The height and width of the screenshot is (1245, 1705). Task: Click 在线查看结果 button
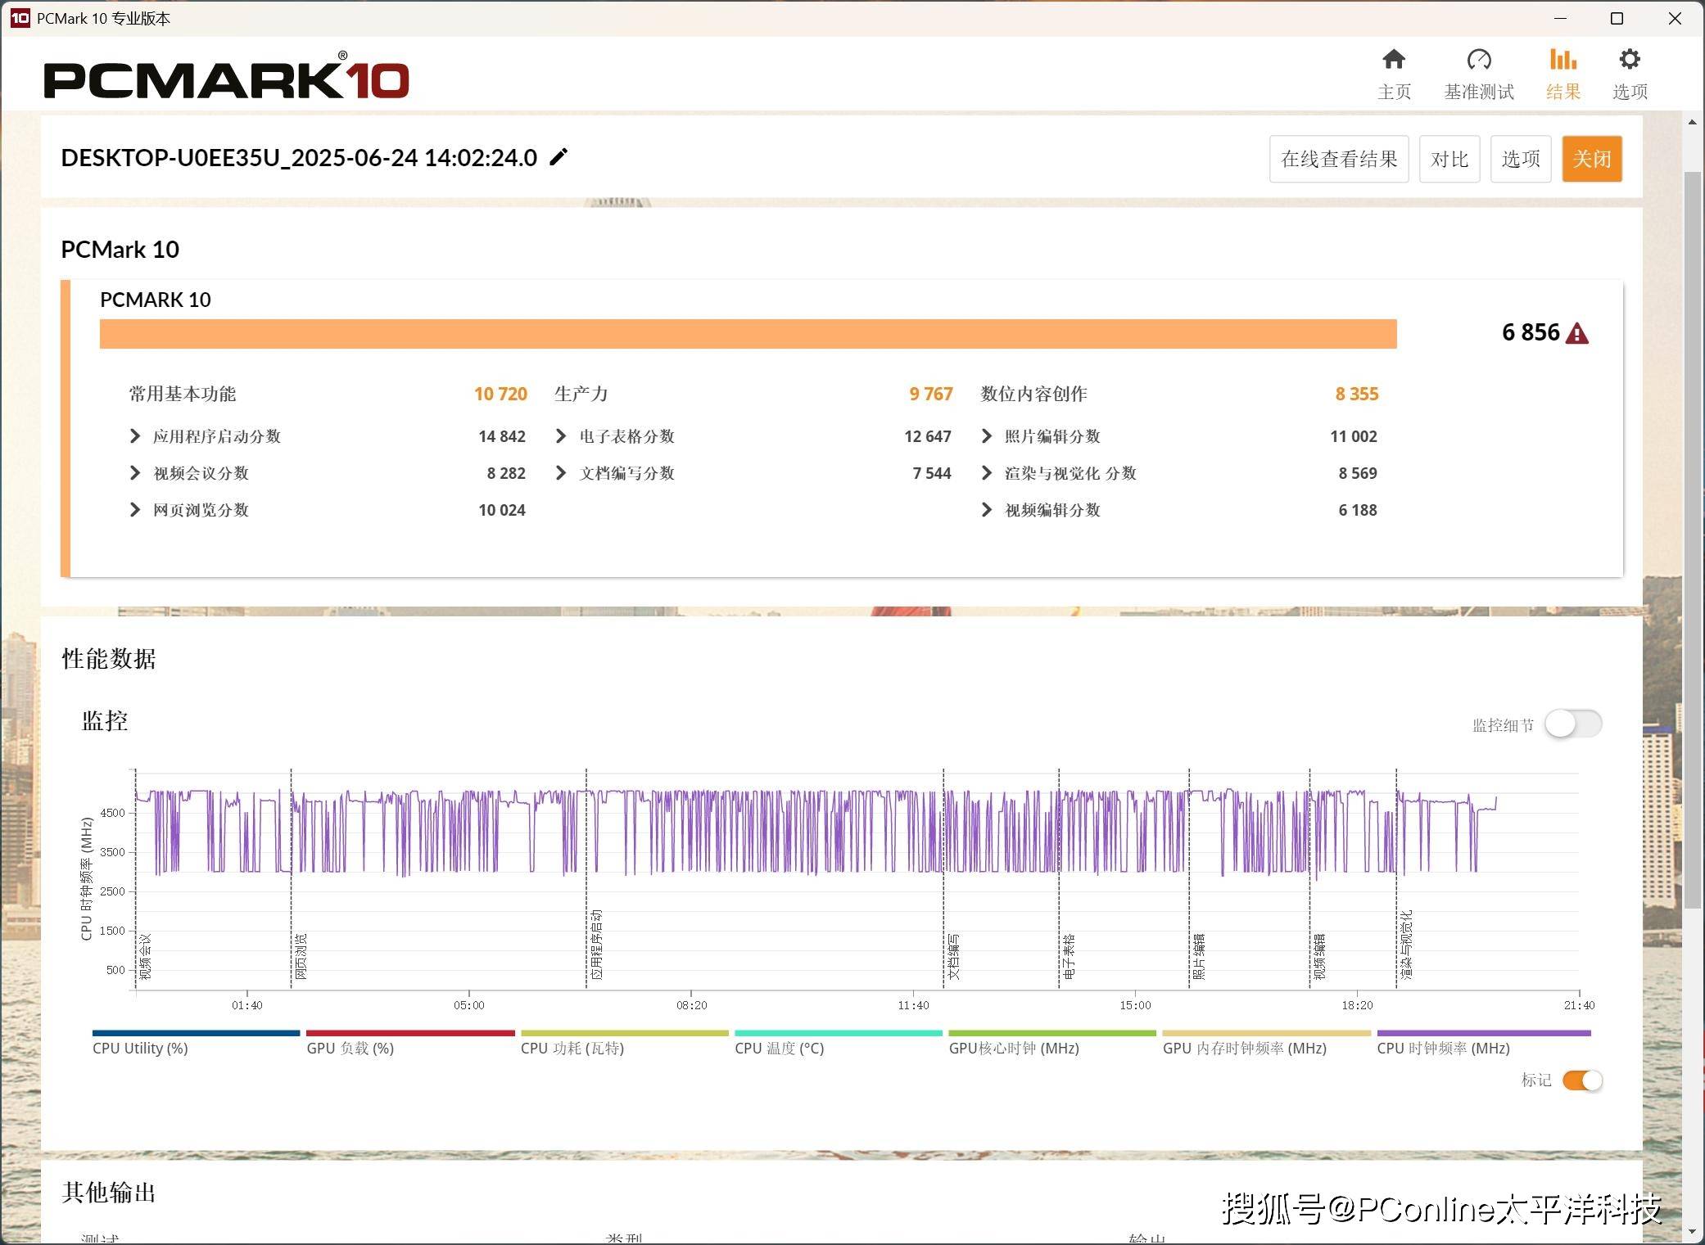point(1338,159)
